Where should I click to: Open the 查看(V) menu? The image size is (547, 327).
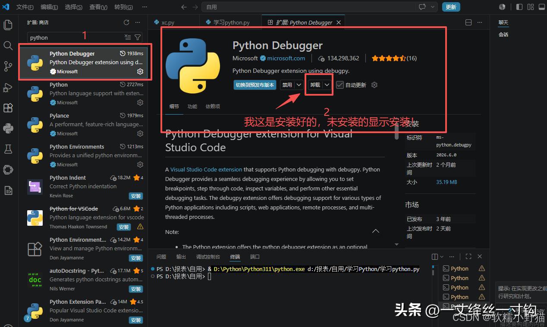98,7
